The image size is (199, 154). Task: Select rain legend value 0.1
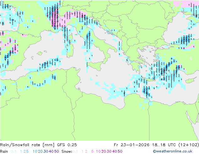(x=13, y=151)
